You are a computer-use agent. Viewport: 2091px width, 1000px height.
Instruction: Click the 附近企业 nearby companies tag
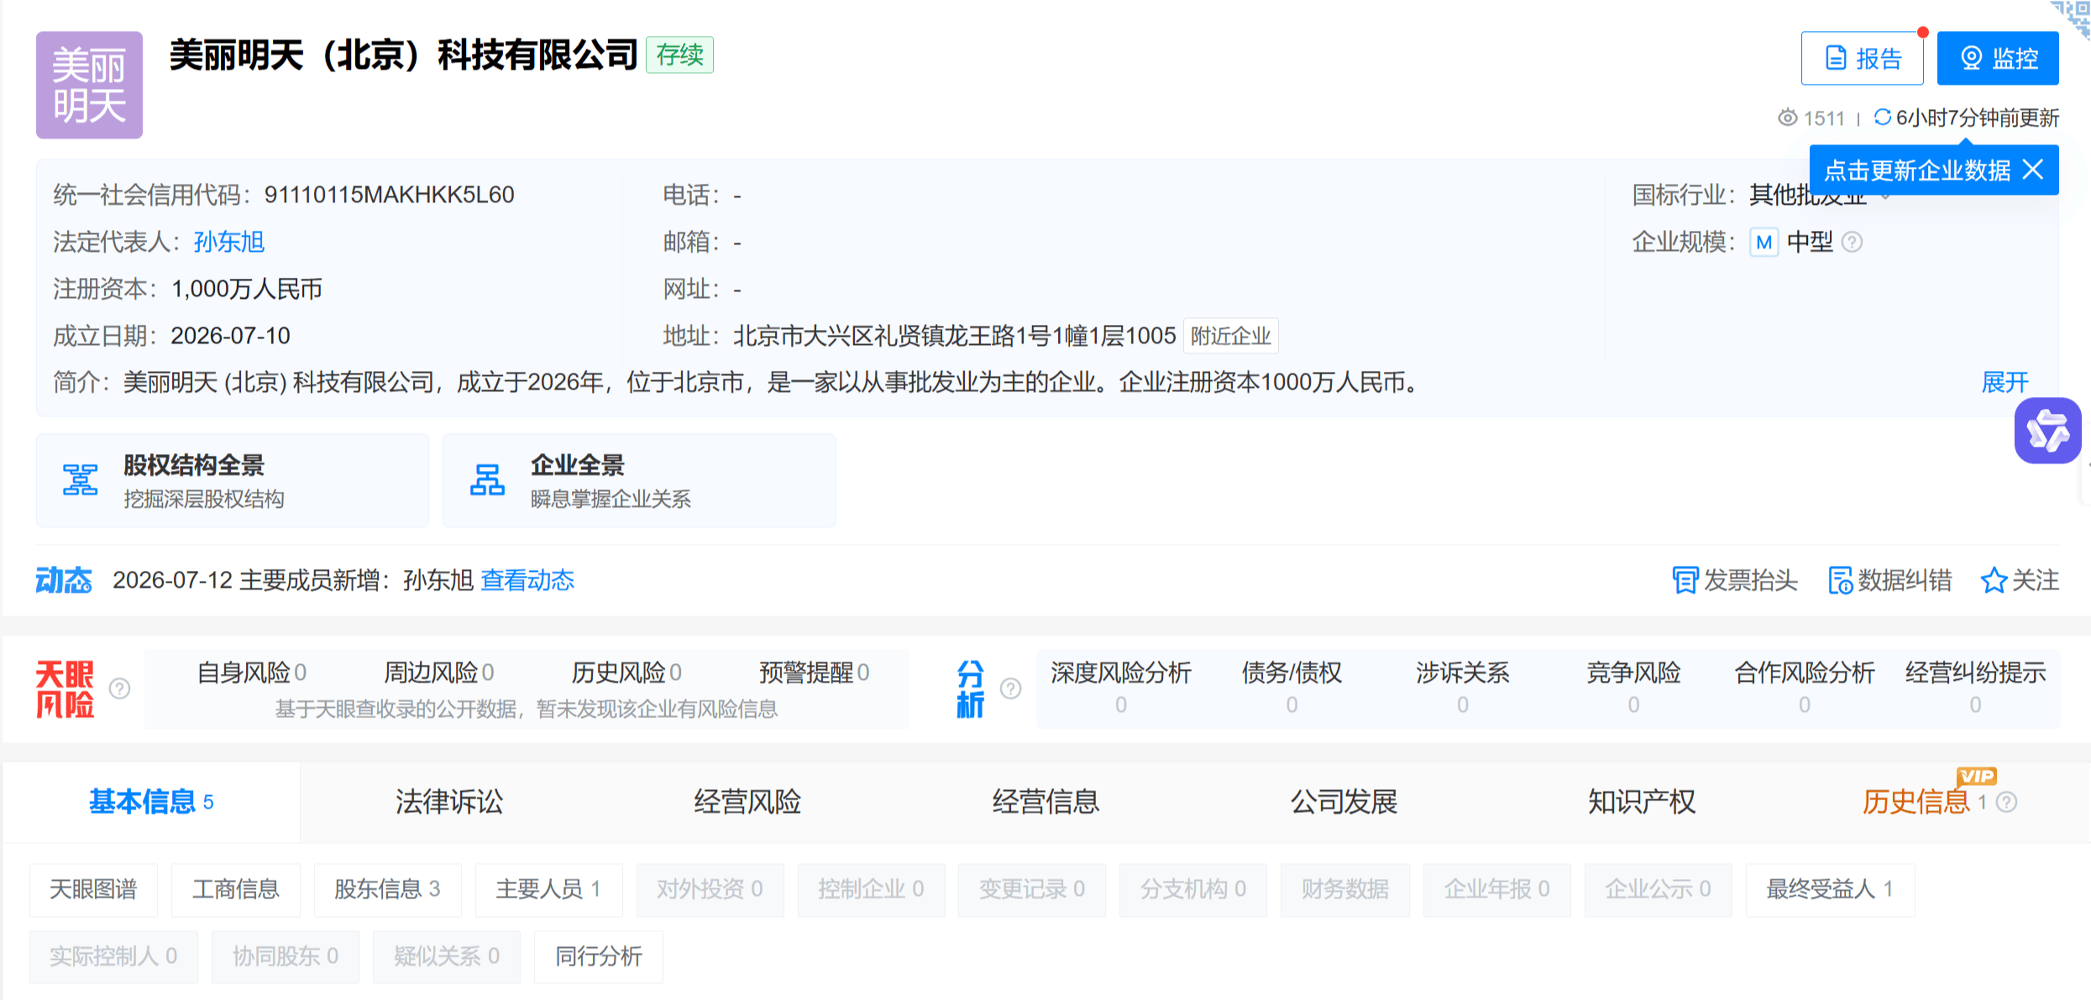1230,336
